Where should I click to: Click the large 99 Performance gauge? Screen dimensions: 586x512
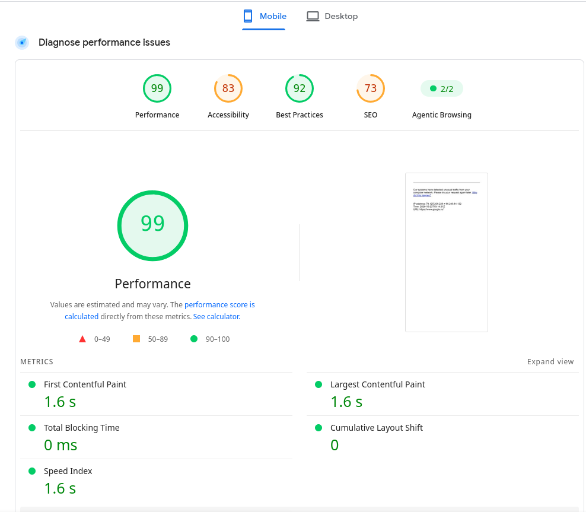click(152, 225)
